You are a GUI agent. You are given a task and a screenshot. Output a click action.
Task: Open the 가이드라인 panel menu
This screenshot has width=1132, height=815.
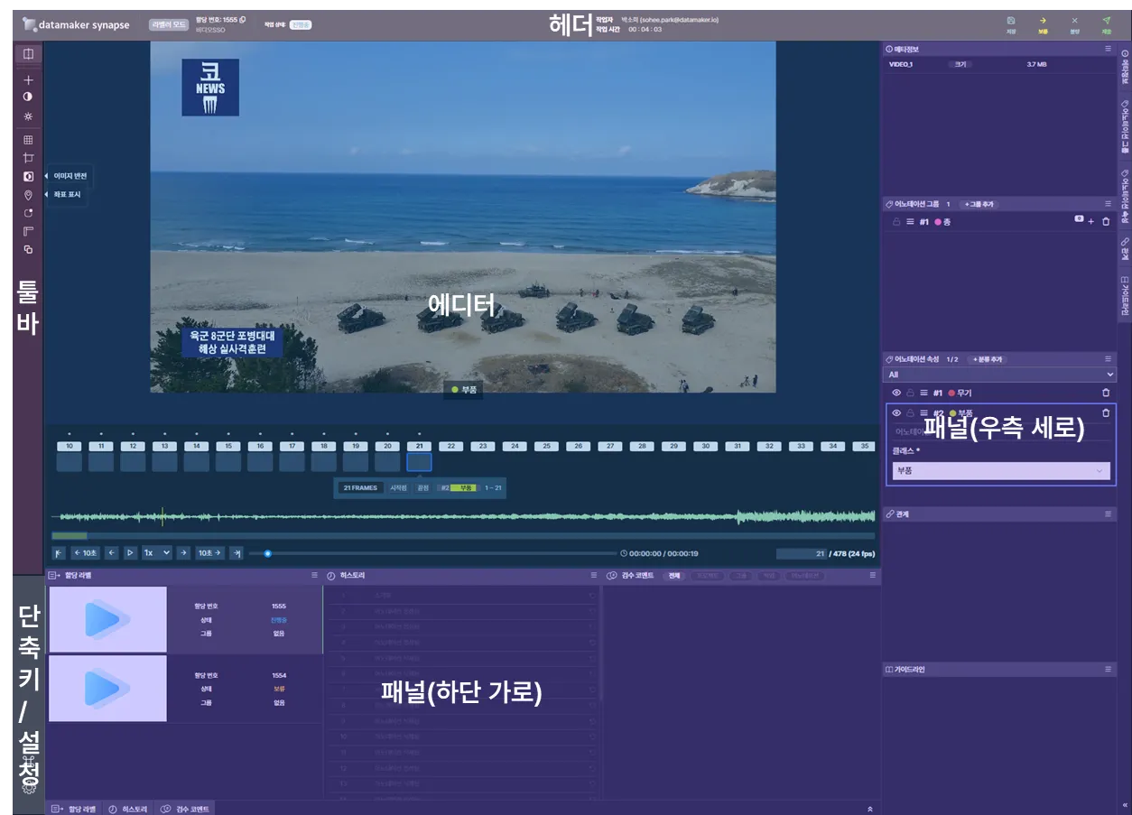(x=1108, y=670)
